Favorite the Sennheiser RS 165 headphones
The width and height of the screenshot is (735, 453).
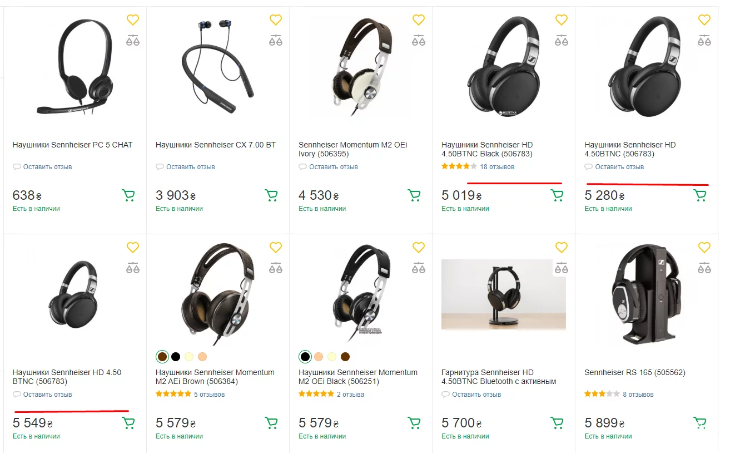point(704,248)
